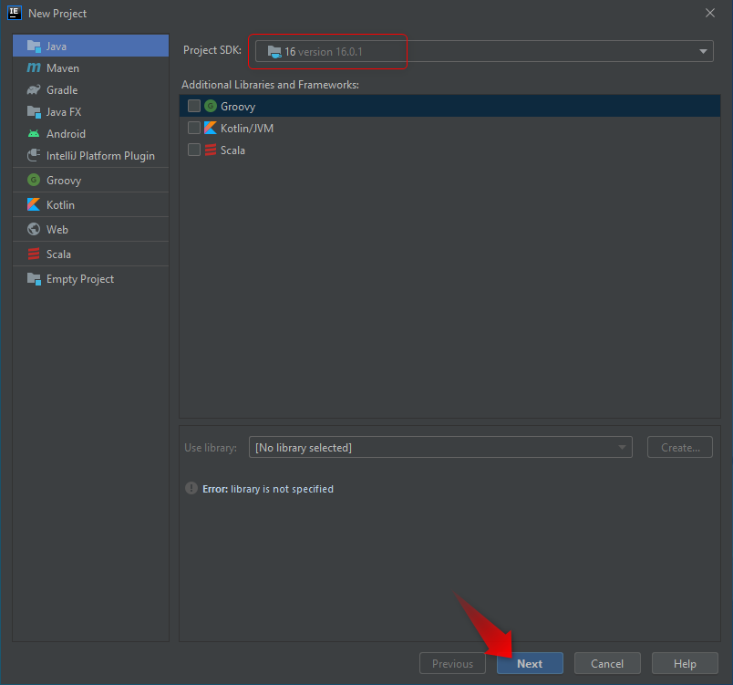Click the Maven 'm' icon in sidebar
Viewport: 733px width, 685px height.
coord(34,67)
